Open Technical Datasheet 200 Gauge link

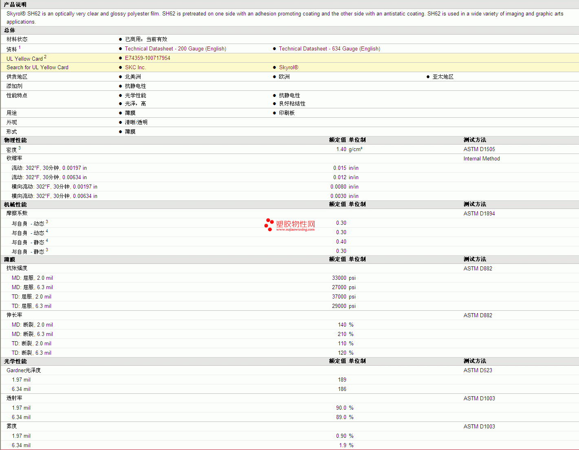tap(175, 48)
